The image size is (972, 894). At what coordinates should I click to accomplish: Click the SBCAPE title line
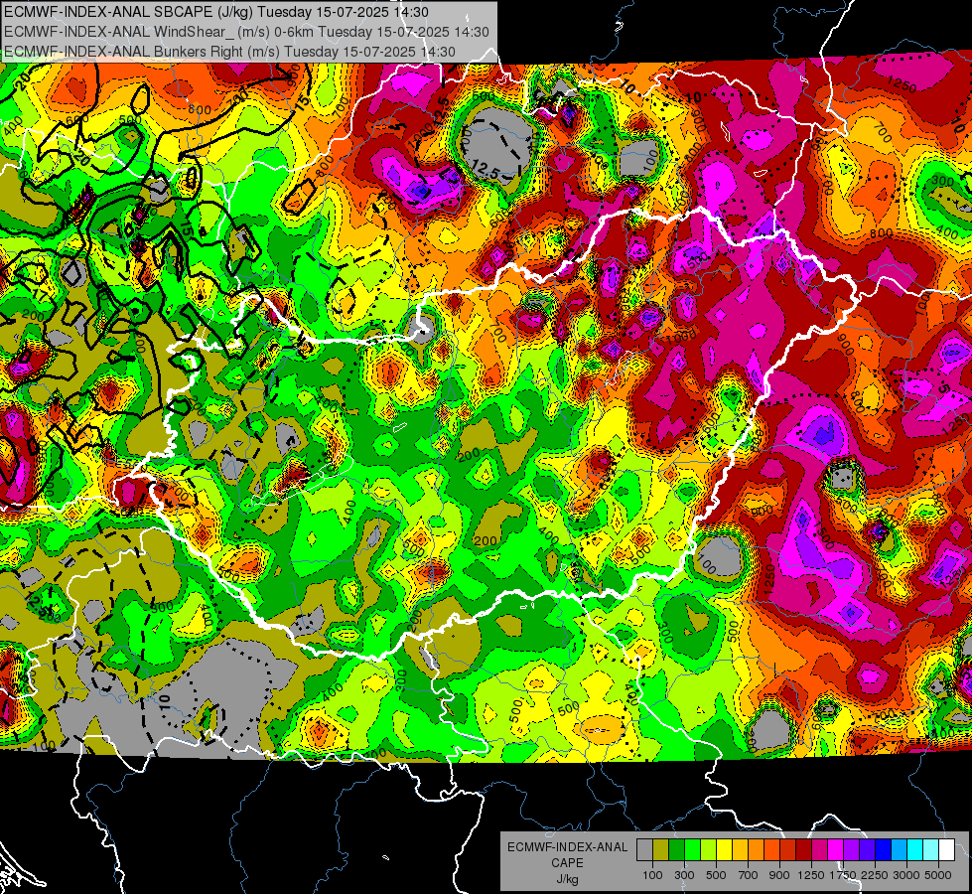pyautogui.click(x=215, y=12)
